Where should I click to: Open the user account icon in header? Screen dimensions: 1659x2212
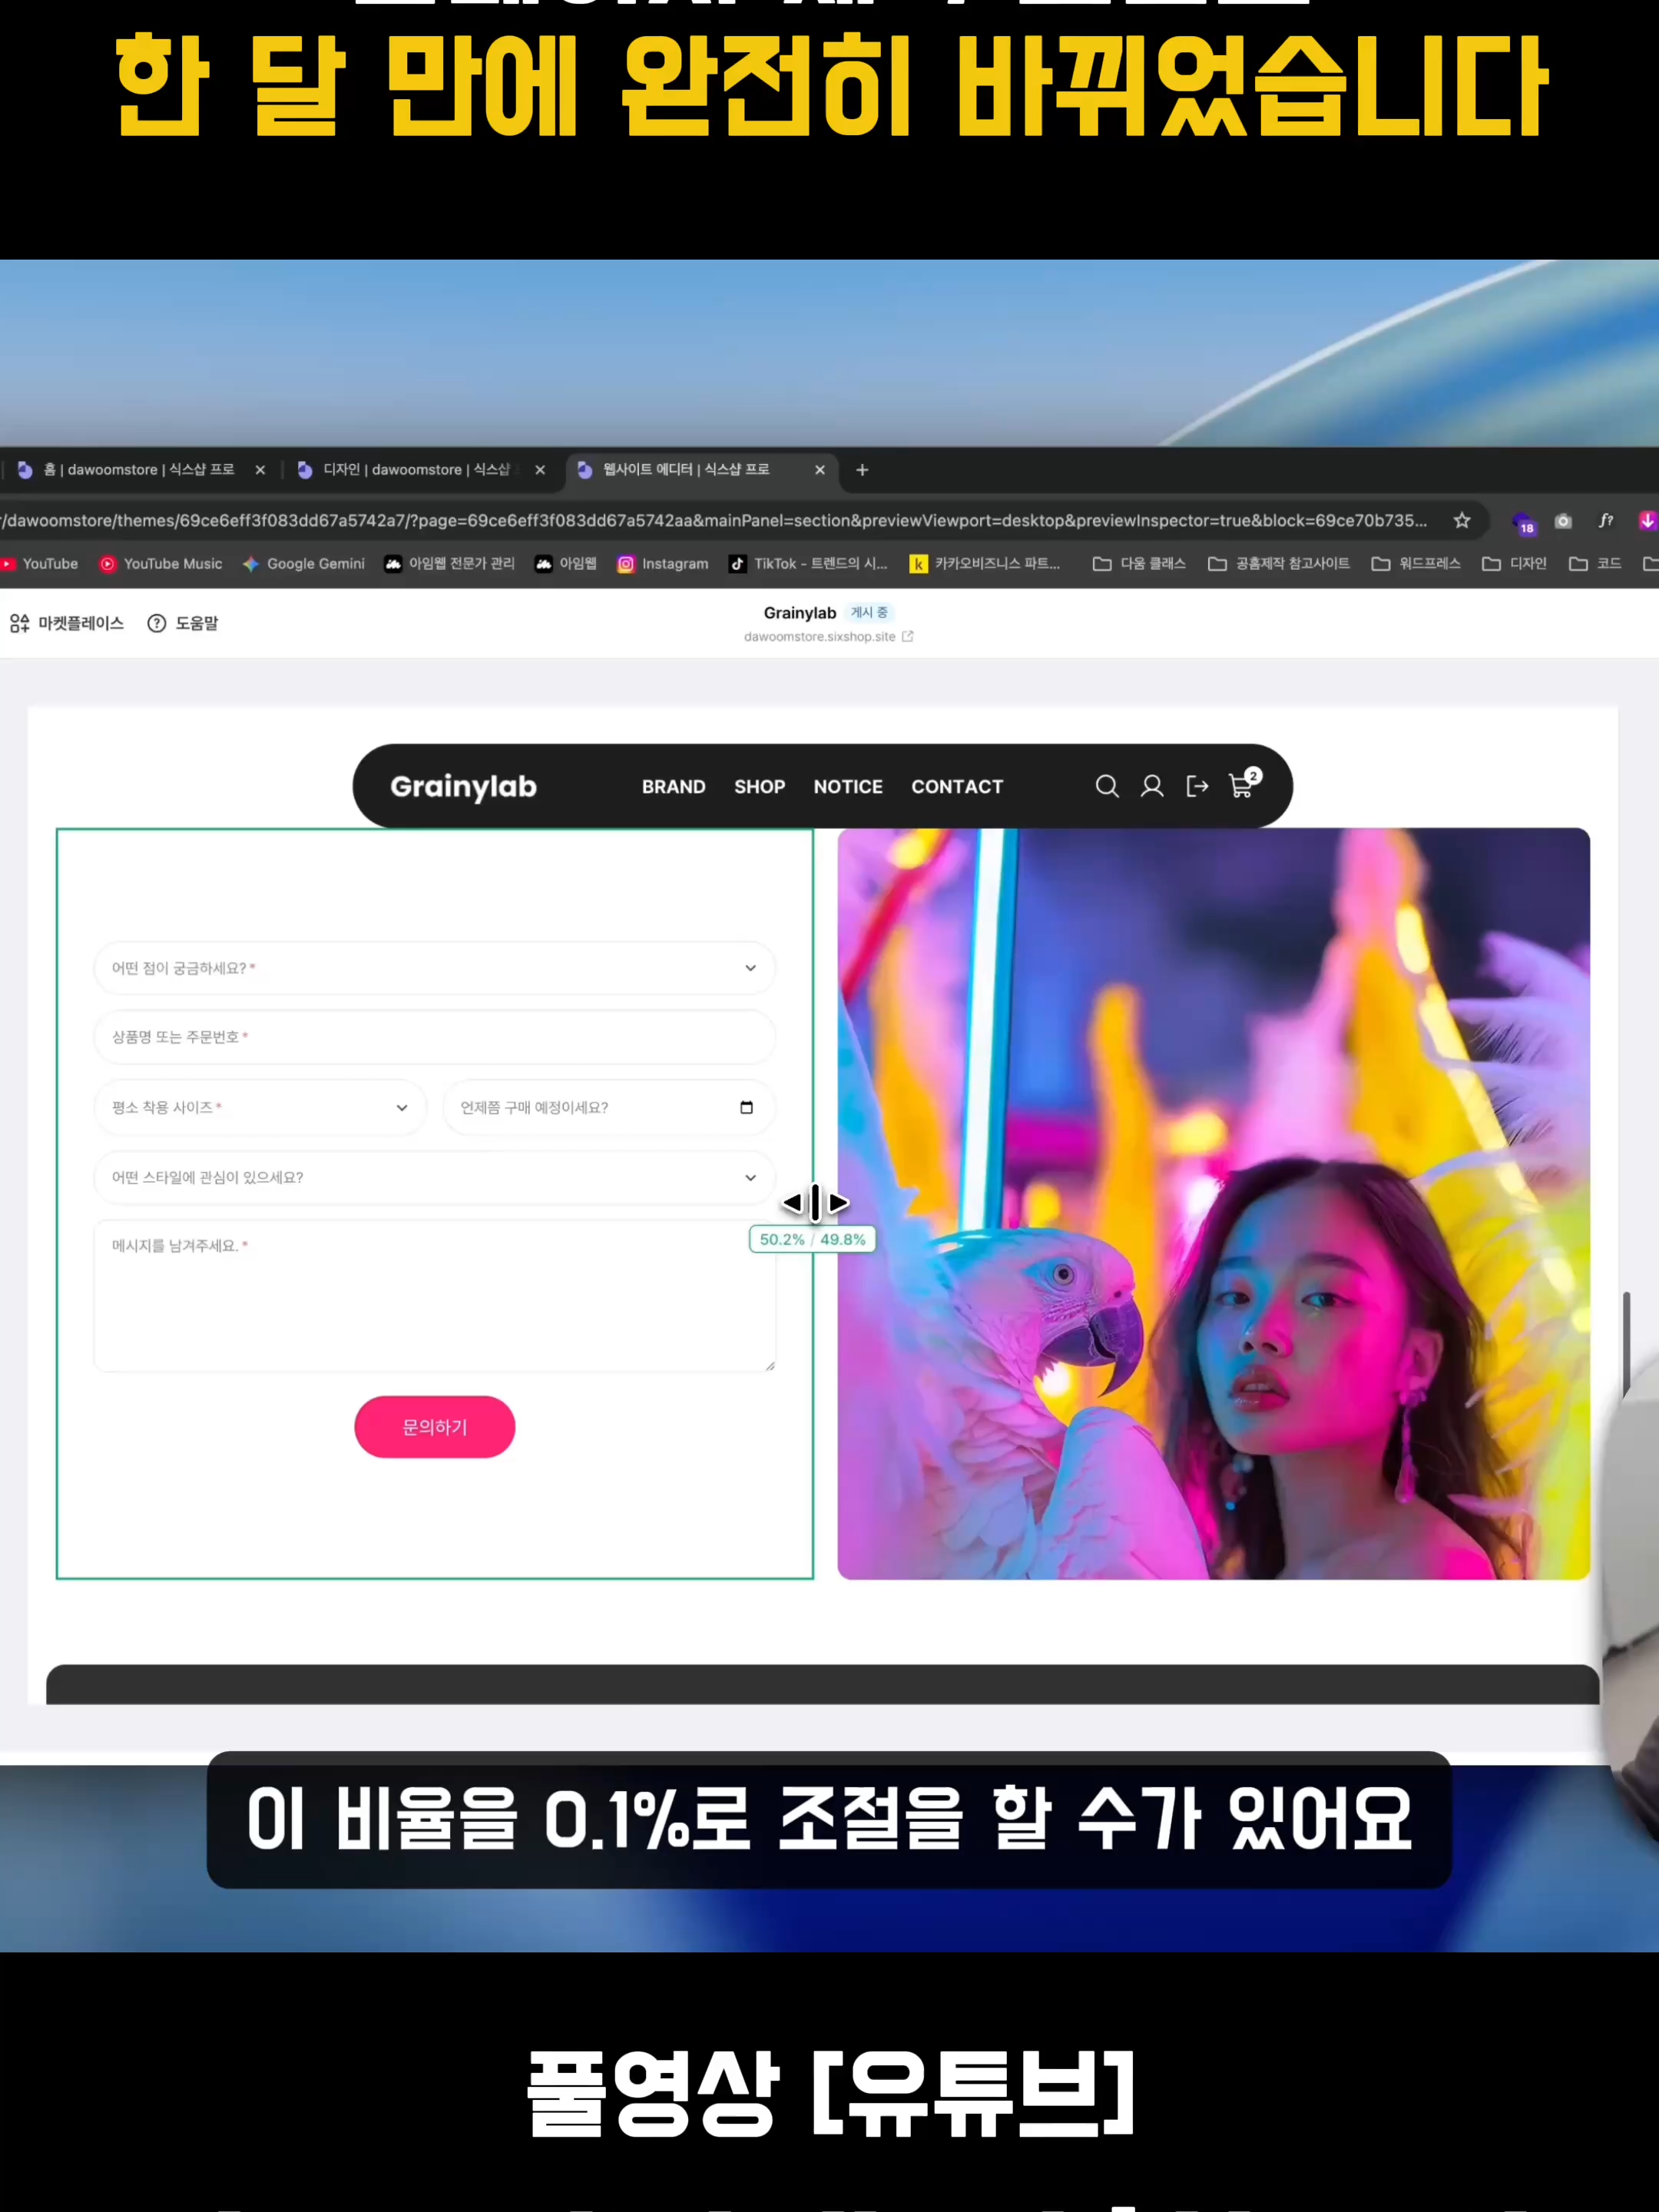1152,786
